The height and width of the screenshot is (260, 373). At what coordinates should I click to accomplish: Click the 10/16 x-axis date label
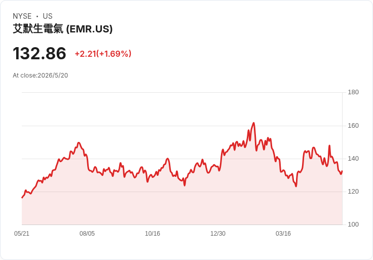[x=153, y=233]
